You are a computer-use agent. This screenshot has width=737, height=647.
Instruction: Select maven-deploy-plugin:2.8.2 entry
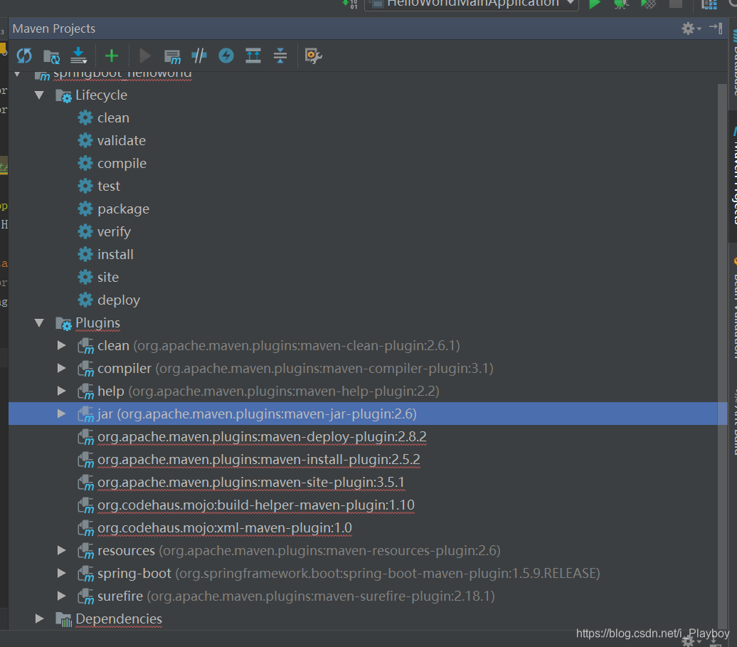262,437
